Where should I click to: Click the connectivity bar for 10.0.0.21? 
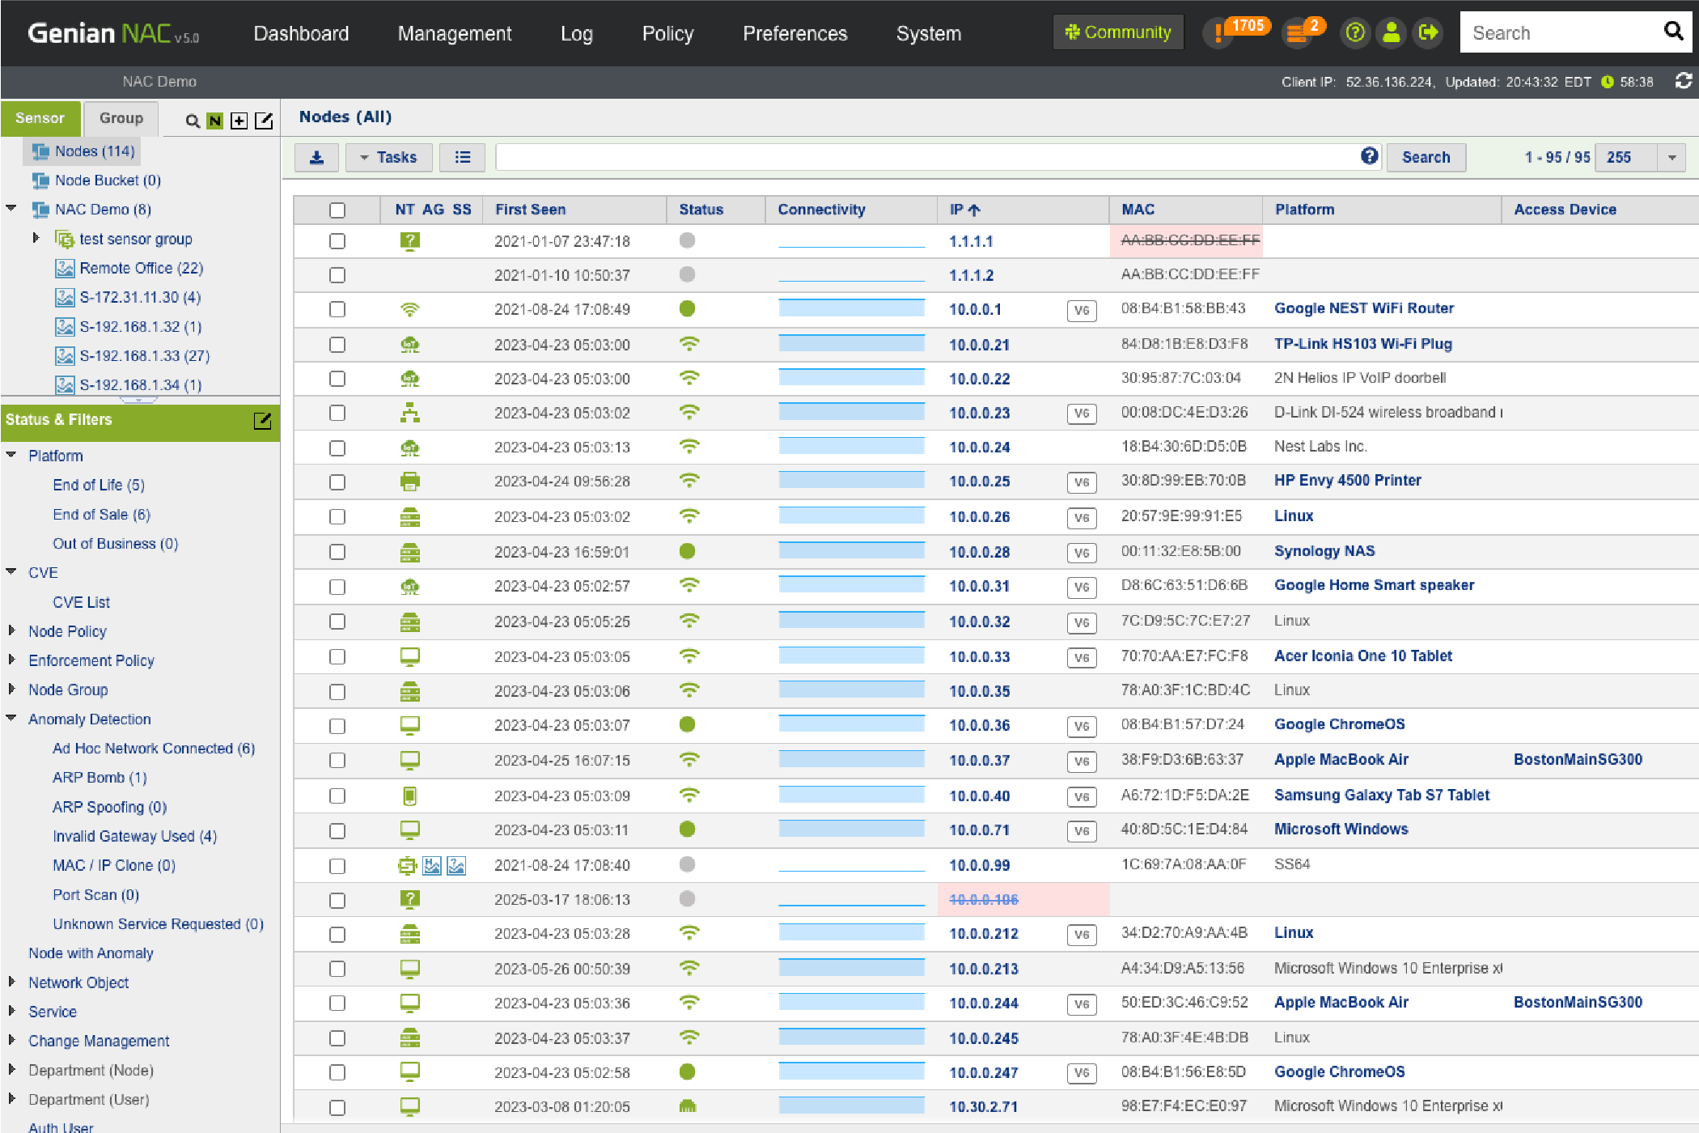pos(851,344)
